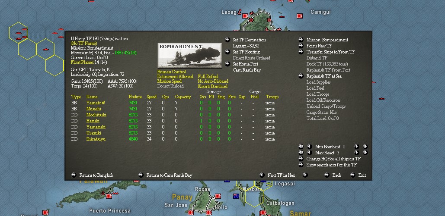Increase Max React by one step

357,152
